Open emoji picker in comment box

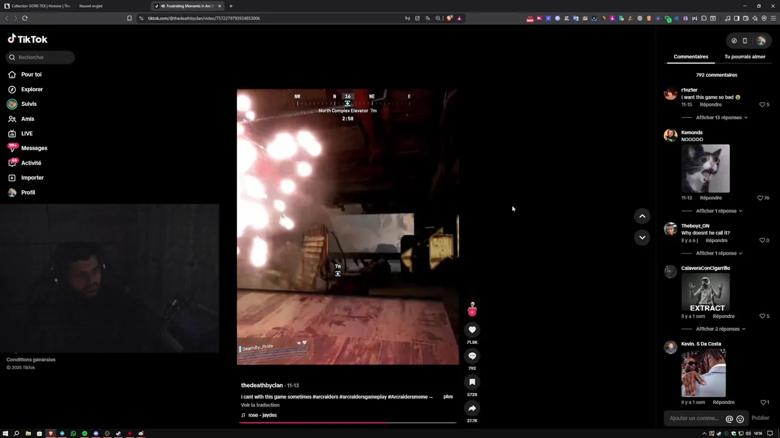coord(740,419)
